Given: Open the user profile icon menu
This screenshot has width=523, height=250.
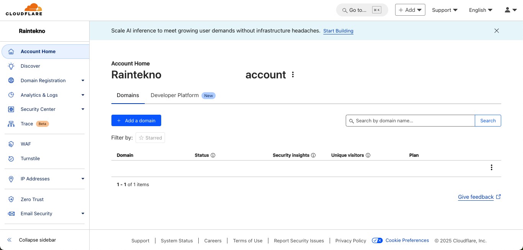Looking at the screenshot, I should (511, 10).
